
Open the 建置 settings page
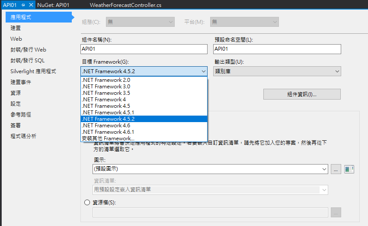click(x=16, y=28)
